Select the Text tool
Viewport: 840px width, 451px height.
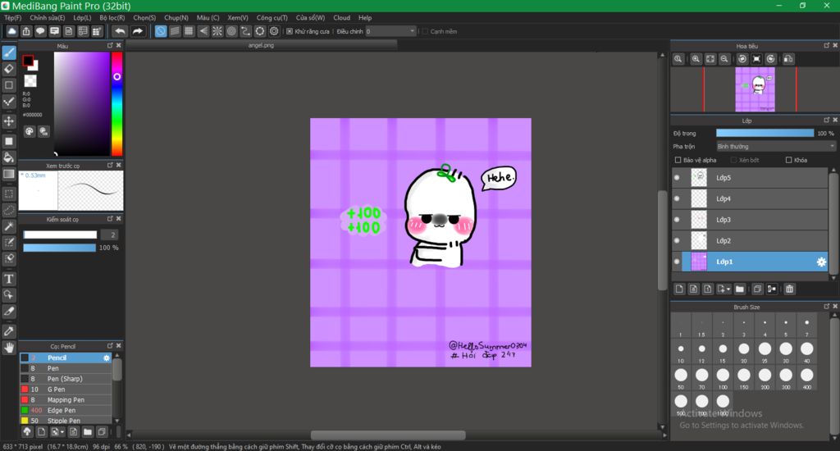click(8, 279)
